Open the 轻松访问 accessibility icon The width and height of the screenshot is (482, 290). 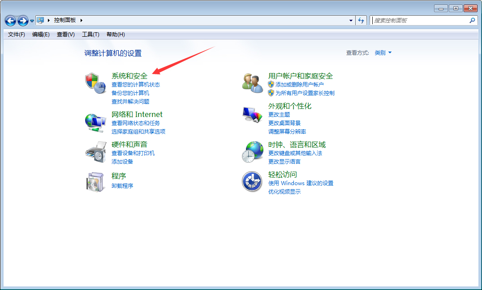click(252, 182)
